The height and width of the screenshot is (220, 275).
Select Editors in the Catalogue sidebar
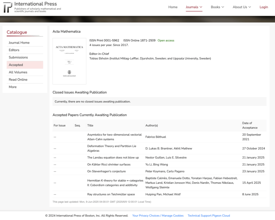tap(14, 50)
